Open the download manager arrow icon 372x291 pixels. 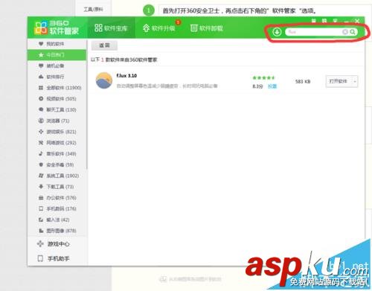tap(277, 32)
